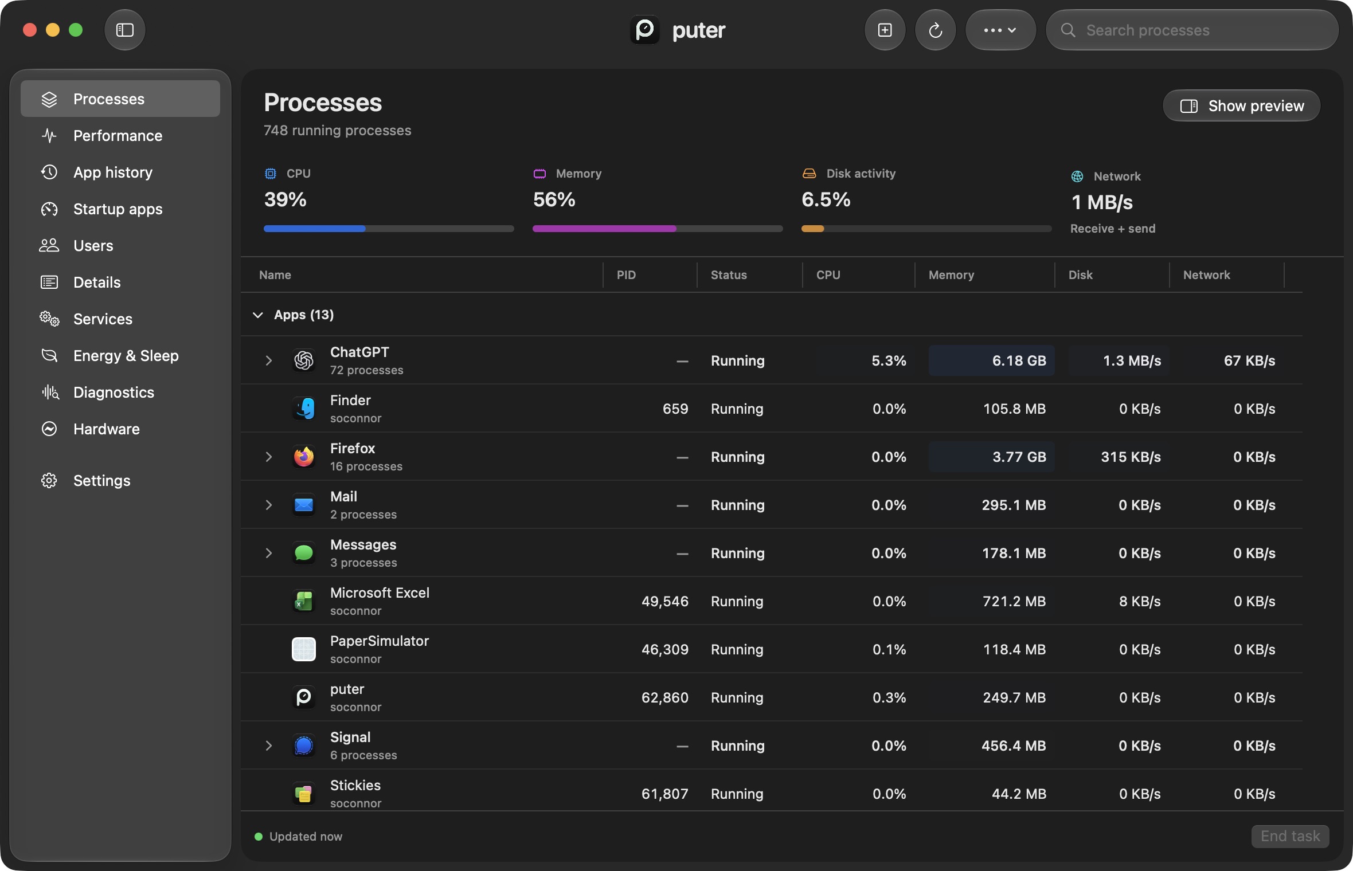Click the Diagnostics waveform icon
The height and width of the screenshot is (871, 1353).
[50, 393]
